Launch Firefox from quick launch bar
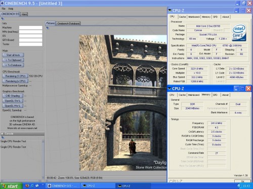 27,185
